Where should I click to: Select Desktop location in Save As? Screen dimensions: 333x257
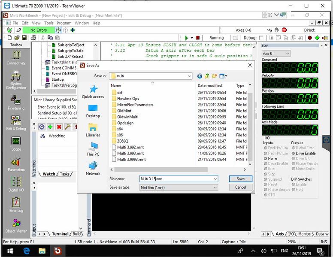pyautogui.click(x=93, y=111)
